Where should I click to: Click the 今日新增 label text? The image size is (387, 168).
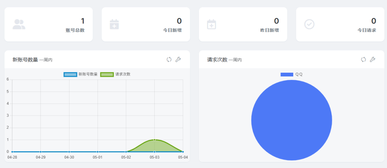172,31
